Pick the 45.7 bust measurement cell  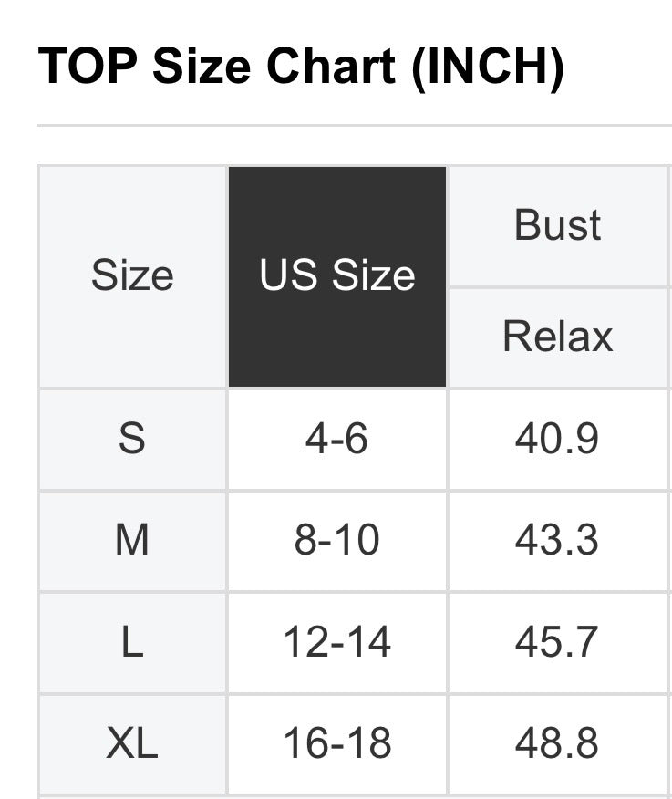[x=557, y=642]
